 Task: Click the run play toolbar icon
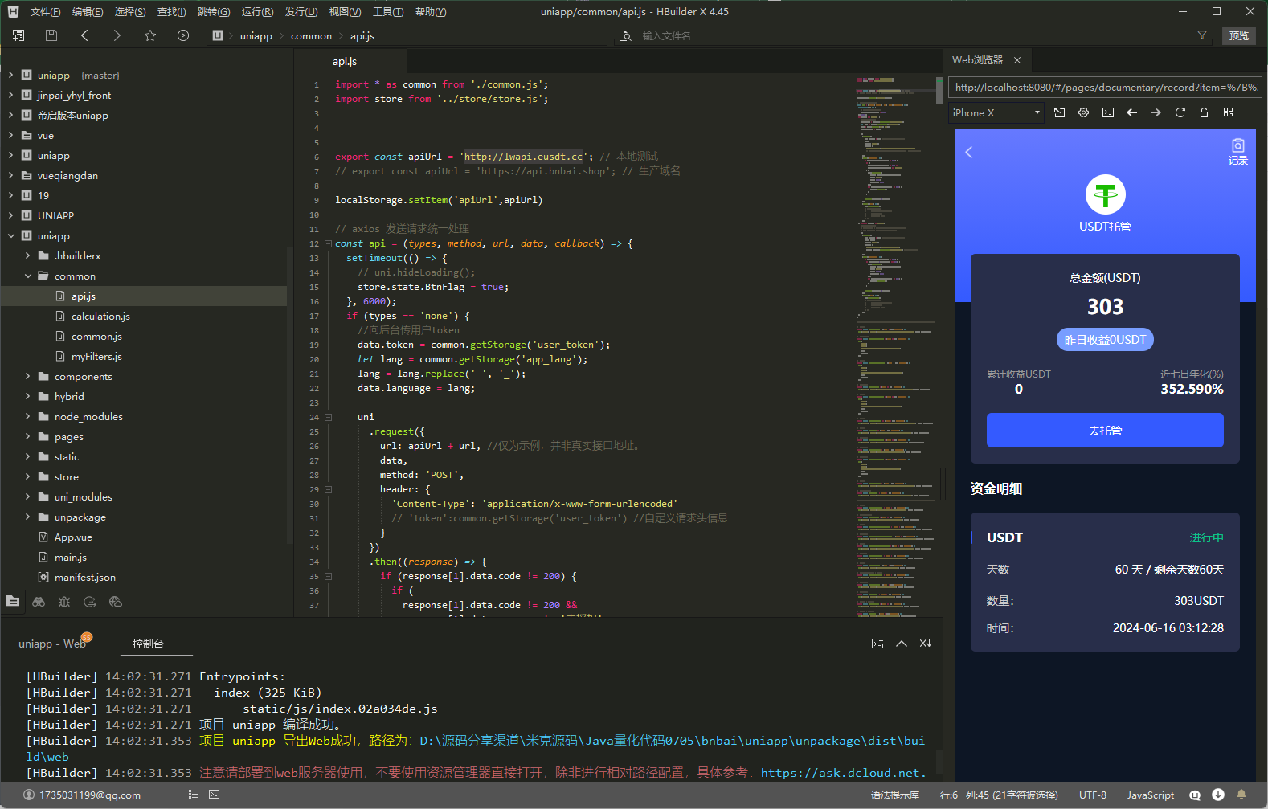(x=183, y=35)
